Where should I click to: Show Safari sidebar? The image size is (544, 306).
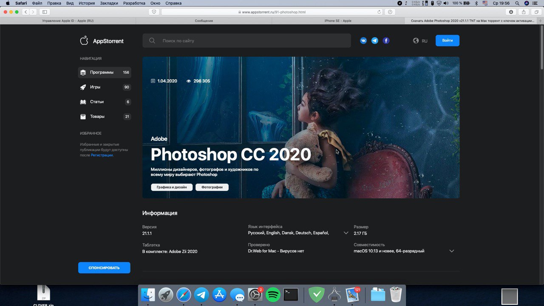coord(45,12)
